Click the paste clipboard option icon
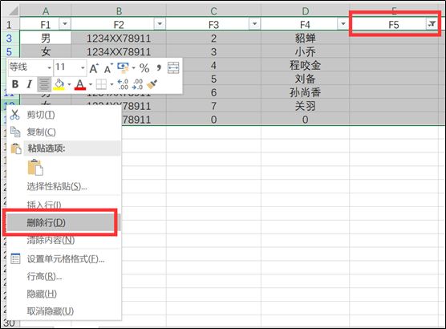 click(x=35, y=168)
